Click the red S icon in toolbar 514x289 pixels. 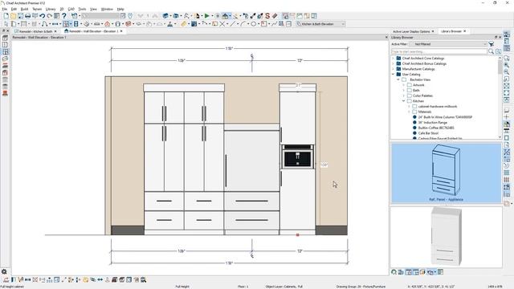tap(267, 16)
